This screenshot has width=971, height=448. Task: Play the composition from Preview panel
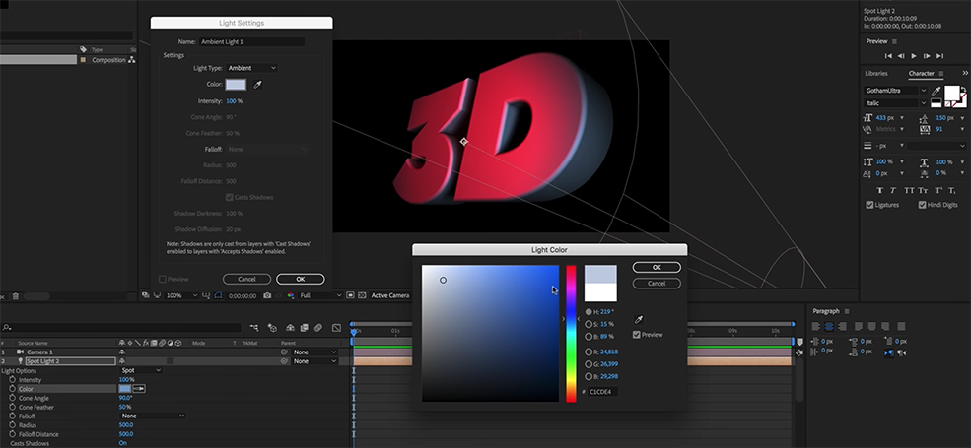pos(914,56)
